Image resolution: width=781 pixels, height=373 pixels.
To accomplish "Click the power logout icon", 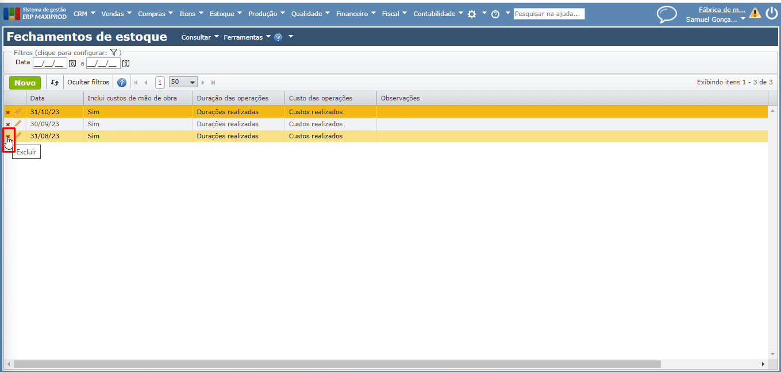I will 771,13.
